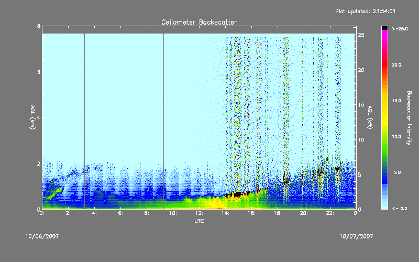Click the black top swatch of the colorbar

point(384,28)
